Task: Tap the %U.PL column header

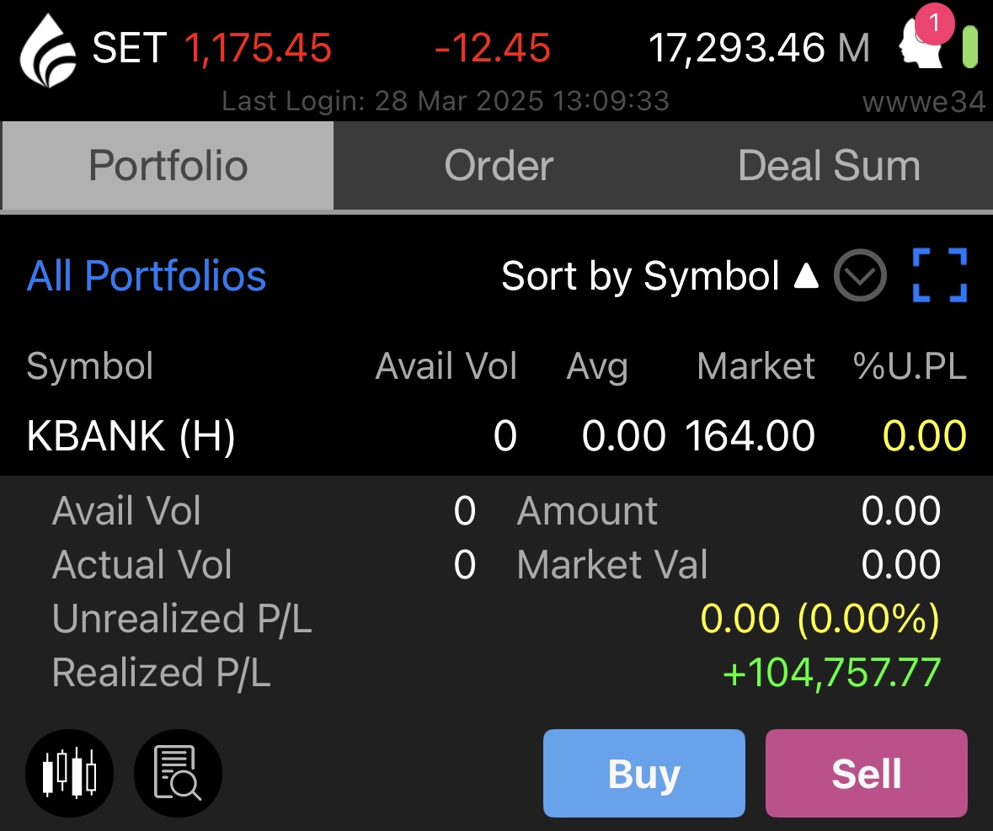Action: pyautogui.click(x=910, y=365)
